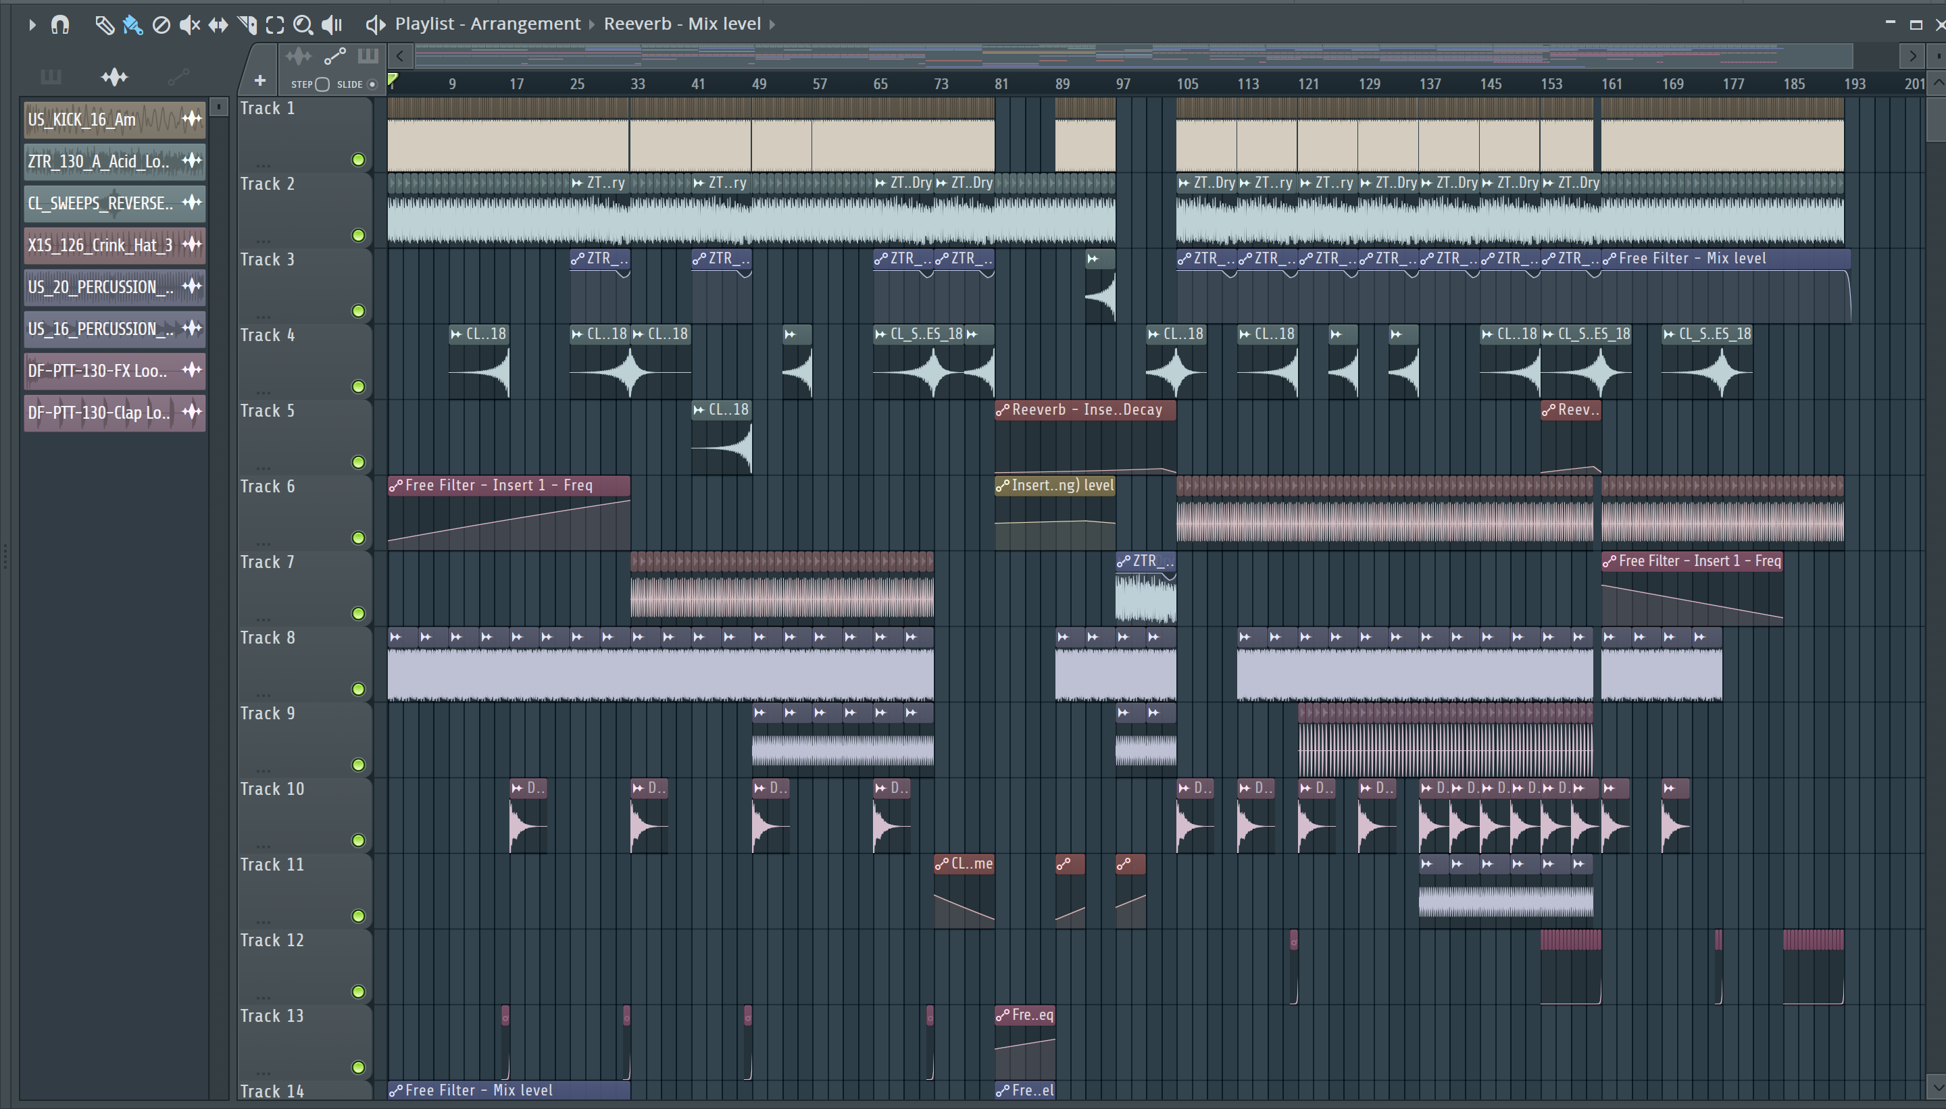Screen dimensions: 1946x1109
Task: Select CL_SWEEPS_REVERSE.. in the picker
Action: click(x=114, y=203)
